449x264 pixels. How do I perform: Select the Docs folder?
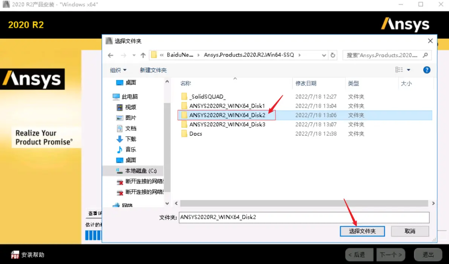(195, 134)
